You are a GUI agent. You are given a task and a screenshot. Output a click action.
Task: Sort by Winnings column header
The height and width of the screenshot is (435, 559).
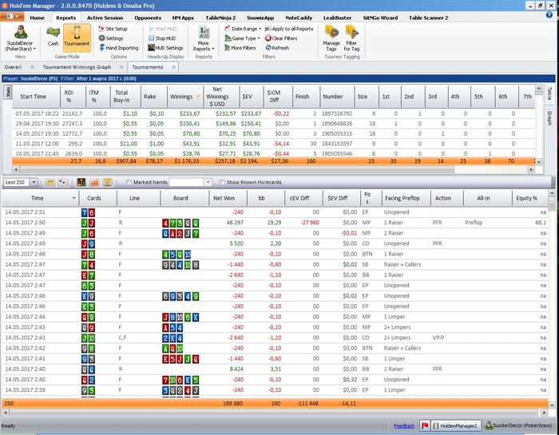click(x=184, y=97)
